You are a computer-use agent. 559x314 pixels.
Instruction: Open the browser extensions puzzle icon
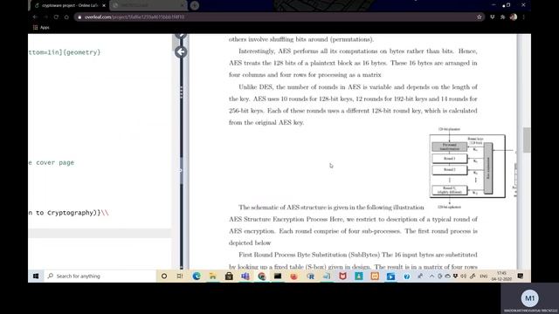coord(503,17)
